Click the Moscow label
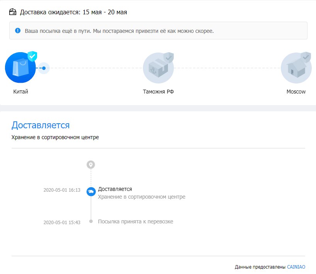The height and width of the screenshot is (274, 316). point(296,92)
